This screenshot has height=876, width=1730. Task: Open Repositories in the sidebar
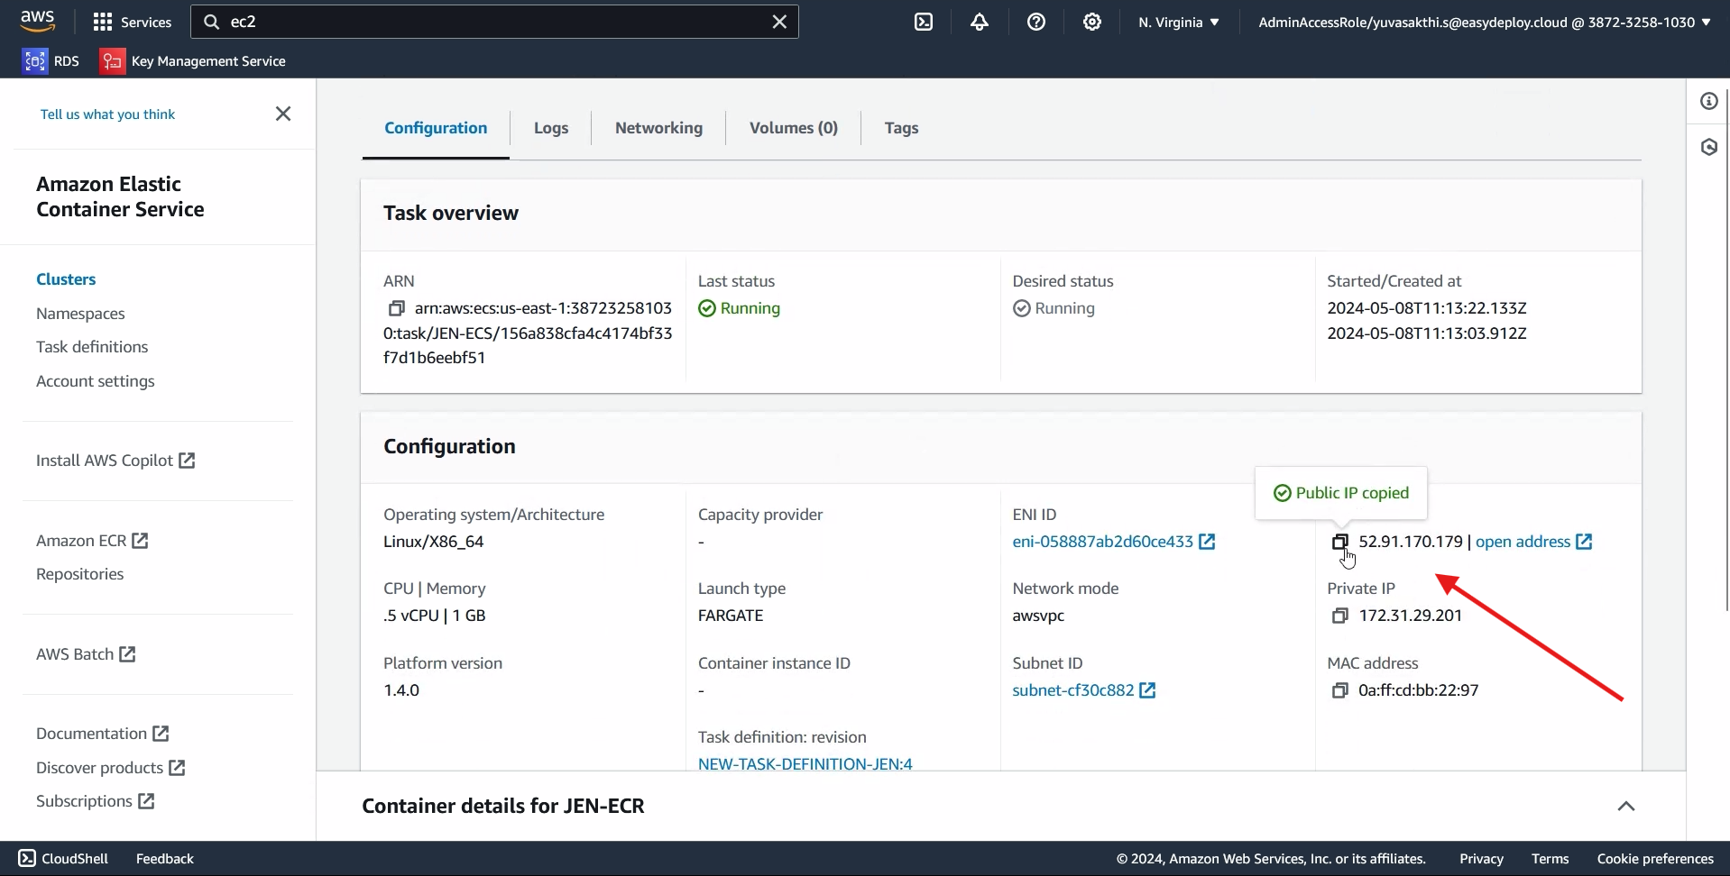[79, 574]
